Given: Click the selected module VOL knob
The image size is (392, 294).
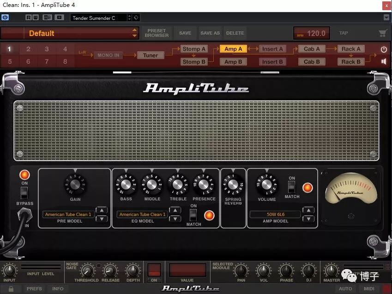Looking at the screenshot, I should coord(264,270).
